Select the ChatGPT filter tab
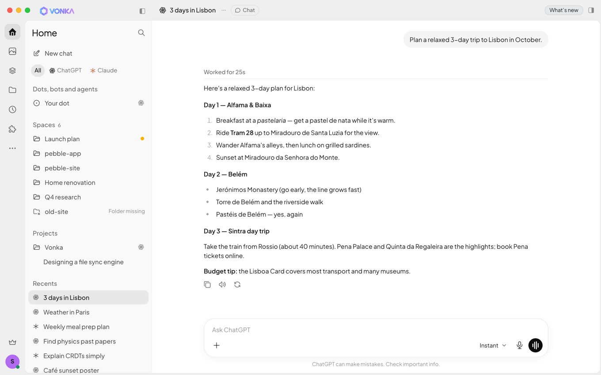 [65, 71]
